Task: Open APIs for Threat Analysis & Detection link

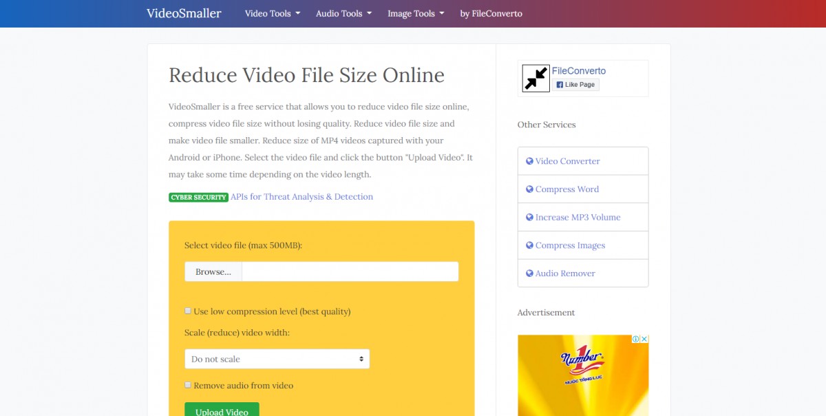Action: pyautogui.click(x=301, y=197)
